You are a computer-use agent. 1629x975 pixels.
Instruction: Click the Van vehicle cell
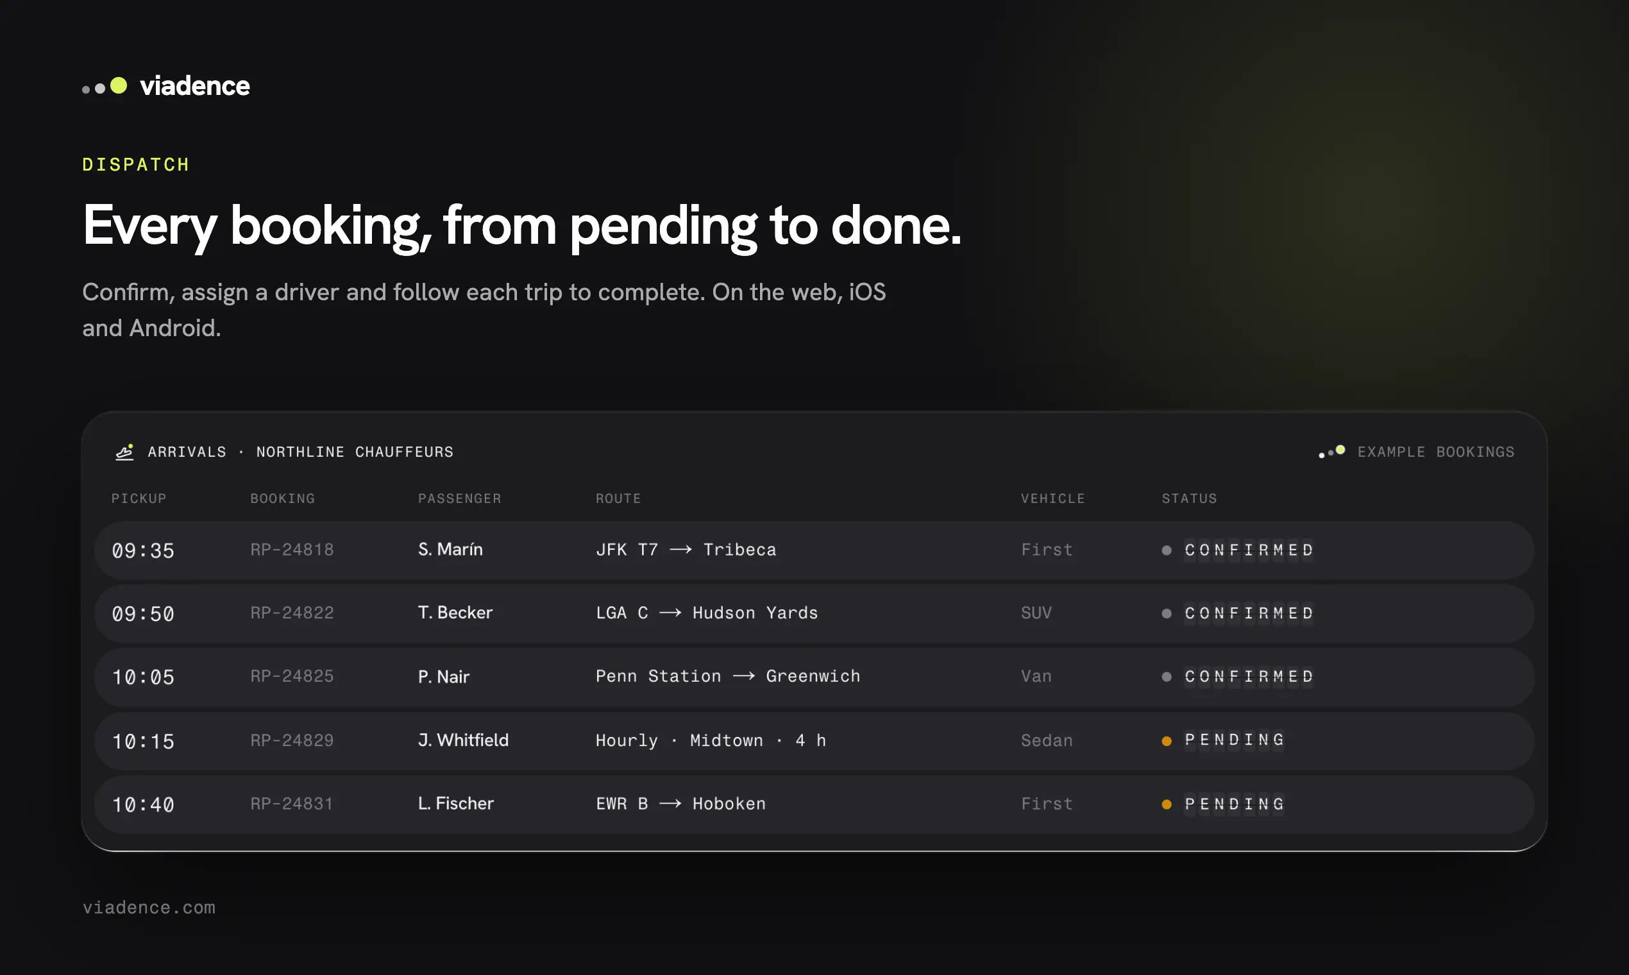coord(1036,676)
